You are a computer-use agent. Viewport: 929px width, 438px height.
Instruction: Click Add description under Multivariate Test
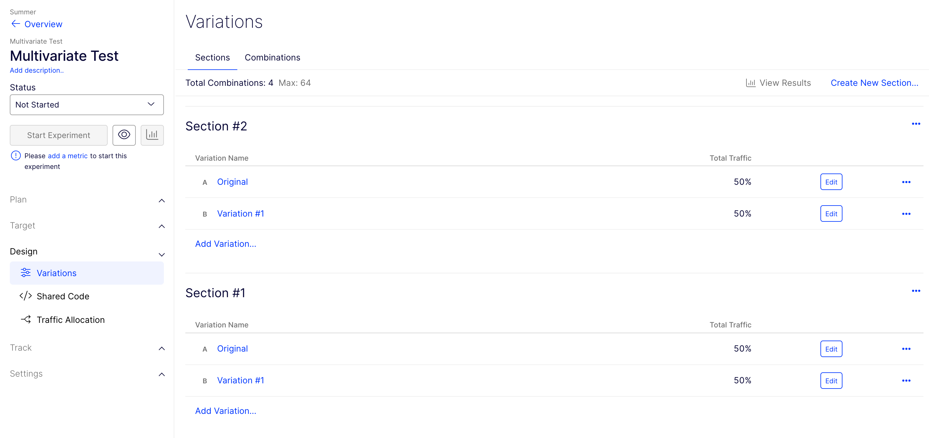(x=37, y=70)
